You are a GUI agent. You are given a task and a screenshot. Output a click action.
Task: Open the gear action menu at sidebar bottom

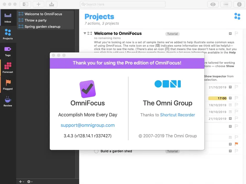(x=30, y=182)
